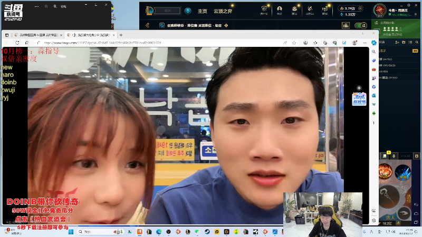Go to the browser home page
The height and width of the screenshot is (237, 422).
tap(27, 43)
